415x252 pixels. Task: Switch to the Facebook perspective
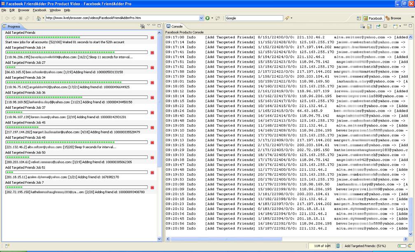tap(373, 18)
